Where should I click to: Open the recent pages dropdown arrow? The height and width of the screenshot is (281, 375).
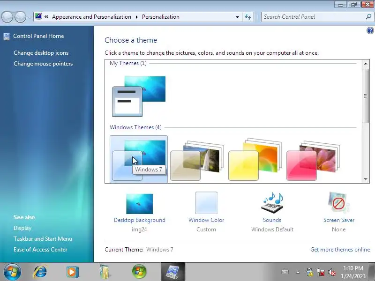(30, 17)
